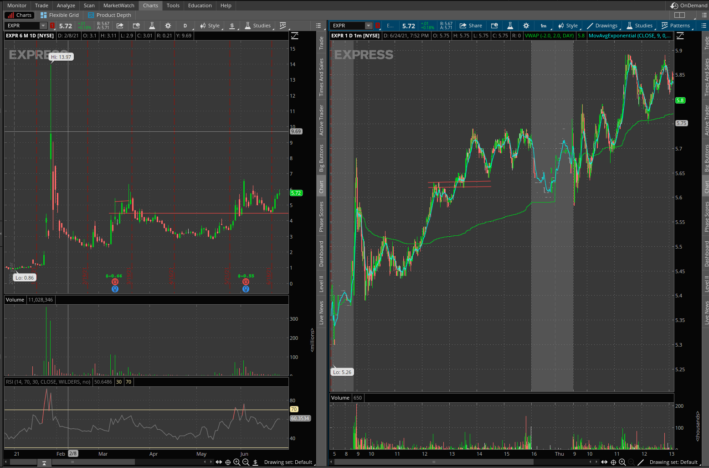The height and width of the screenshot is (468, 709).
Task: Toggle the left chart's scroll-to-latest button
Action: [x=44, y=463]
